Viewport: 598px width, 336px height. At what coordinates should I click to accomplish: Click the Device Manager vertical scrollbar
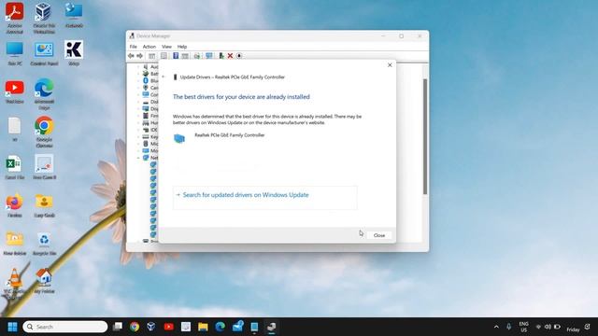(425, 136)
